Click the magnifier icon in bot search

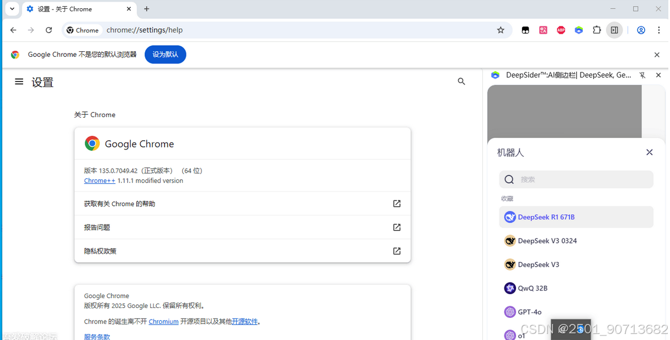click(x=509, y=179)
